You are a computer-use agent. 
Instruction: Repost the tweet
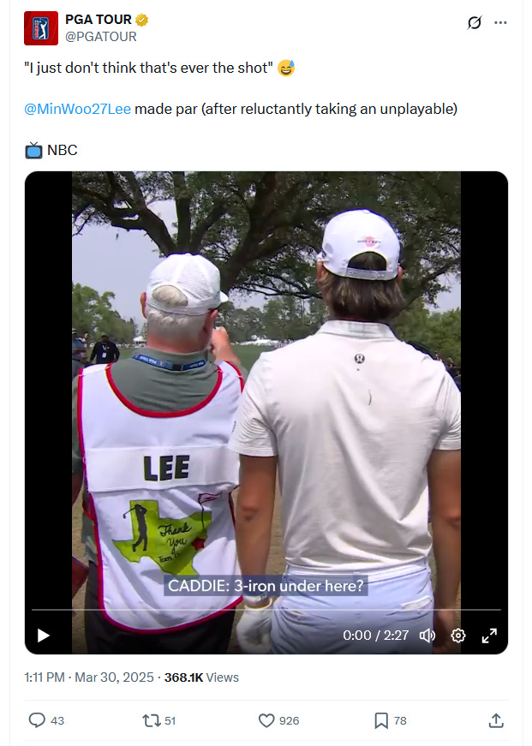click(x=152, y=720)
